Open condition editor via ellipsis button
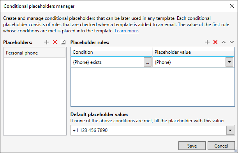The width and height of the screenshot is (238, 153). pos(148,62)
